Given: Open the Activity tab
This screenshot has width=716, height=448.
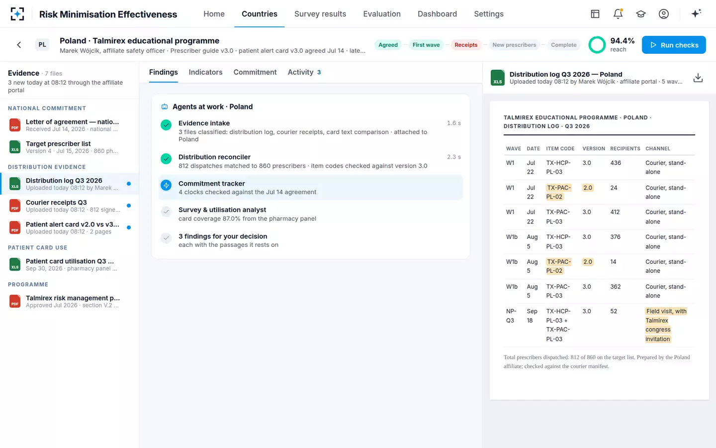Looking at the screenshot, I should [304, 72].
